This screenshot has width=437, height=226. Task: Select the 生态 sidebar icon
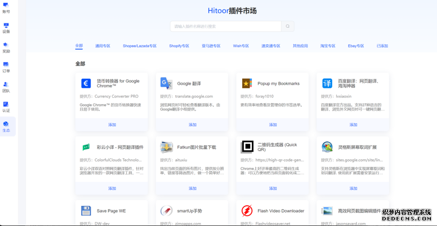6,124
